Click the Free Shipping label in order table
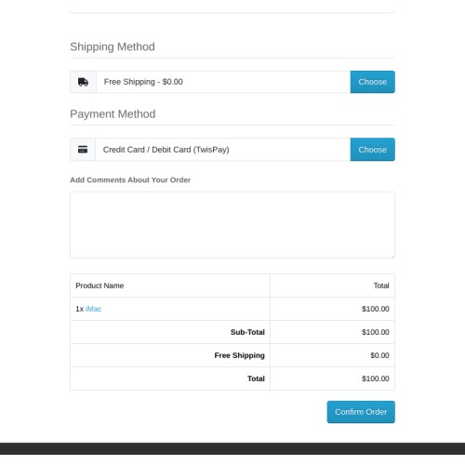 point(240,355)
